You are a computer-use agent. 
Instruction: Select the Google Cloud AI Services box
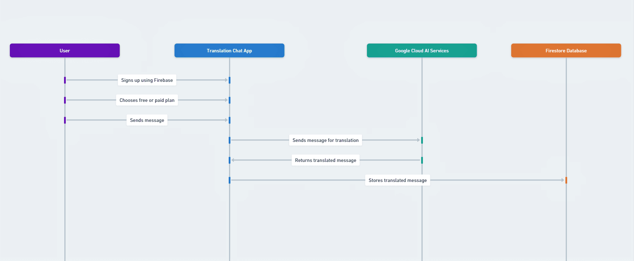point(422,51)
